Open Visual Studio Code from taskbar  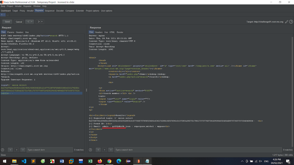(x=24, y=161)
